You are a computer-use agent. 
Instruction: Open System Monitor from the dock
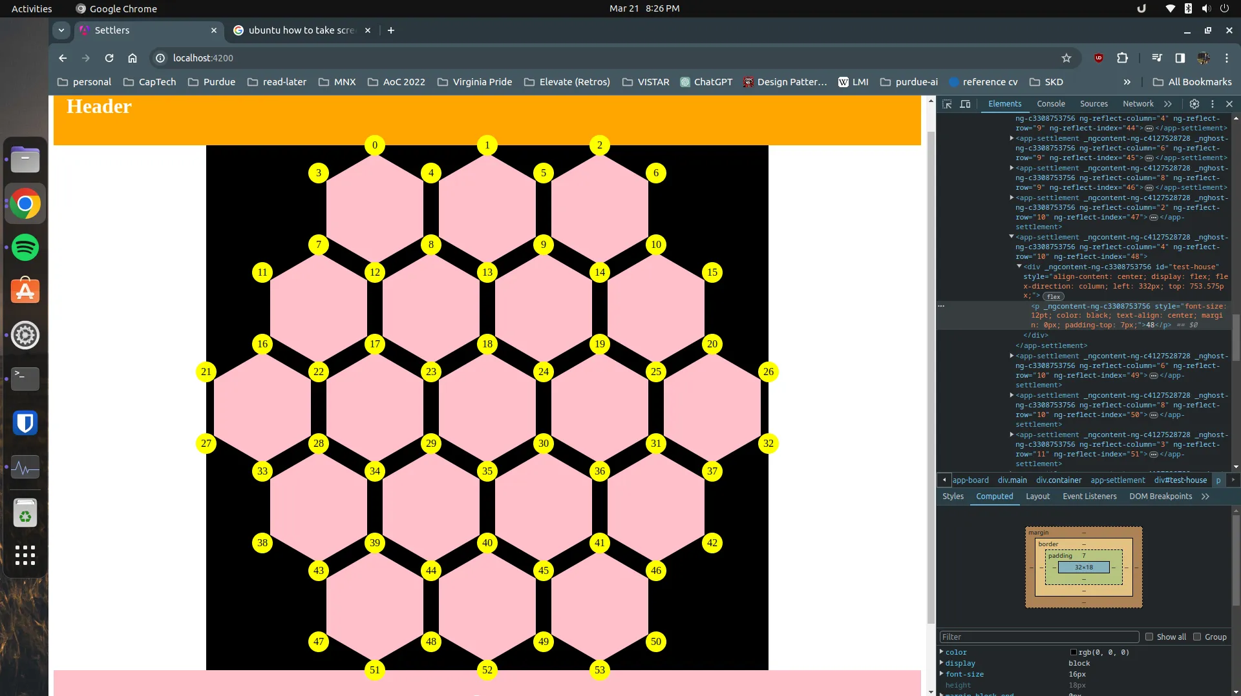click(x=25, y=467)
